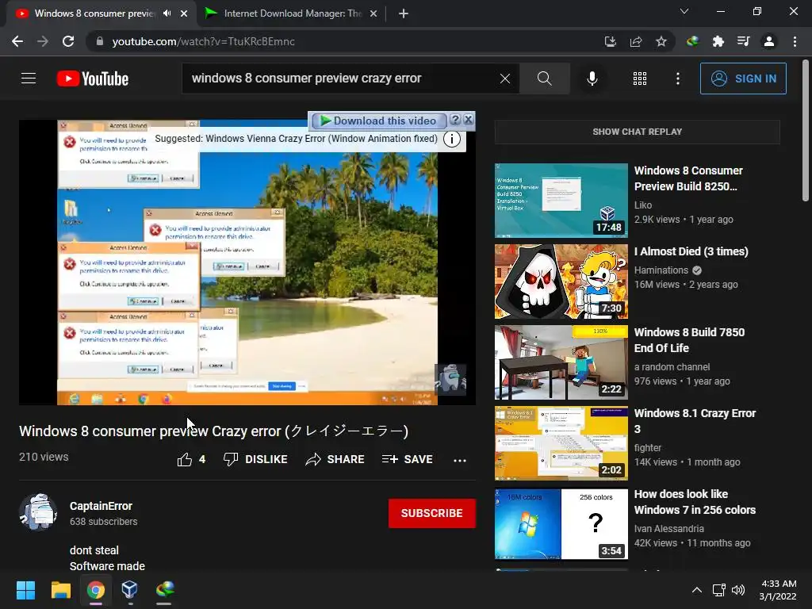Select the Windows 8 consumer preview tab
Image resolution: width=812 pixels, height=609 pixels.
tap(94, 13)
